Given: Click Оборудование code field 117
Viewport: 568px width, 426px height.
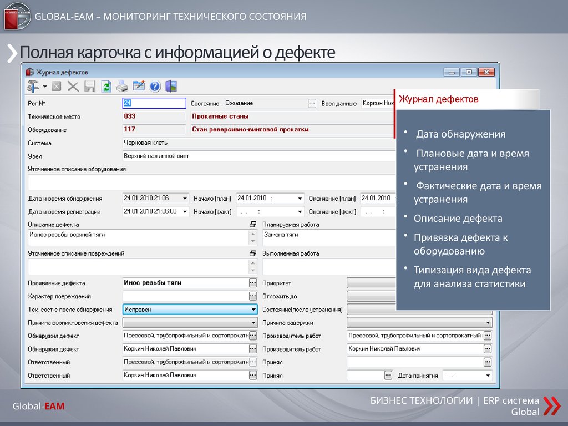Looking at the screenshot, I should pos(154,129).
